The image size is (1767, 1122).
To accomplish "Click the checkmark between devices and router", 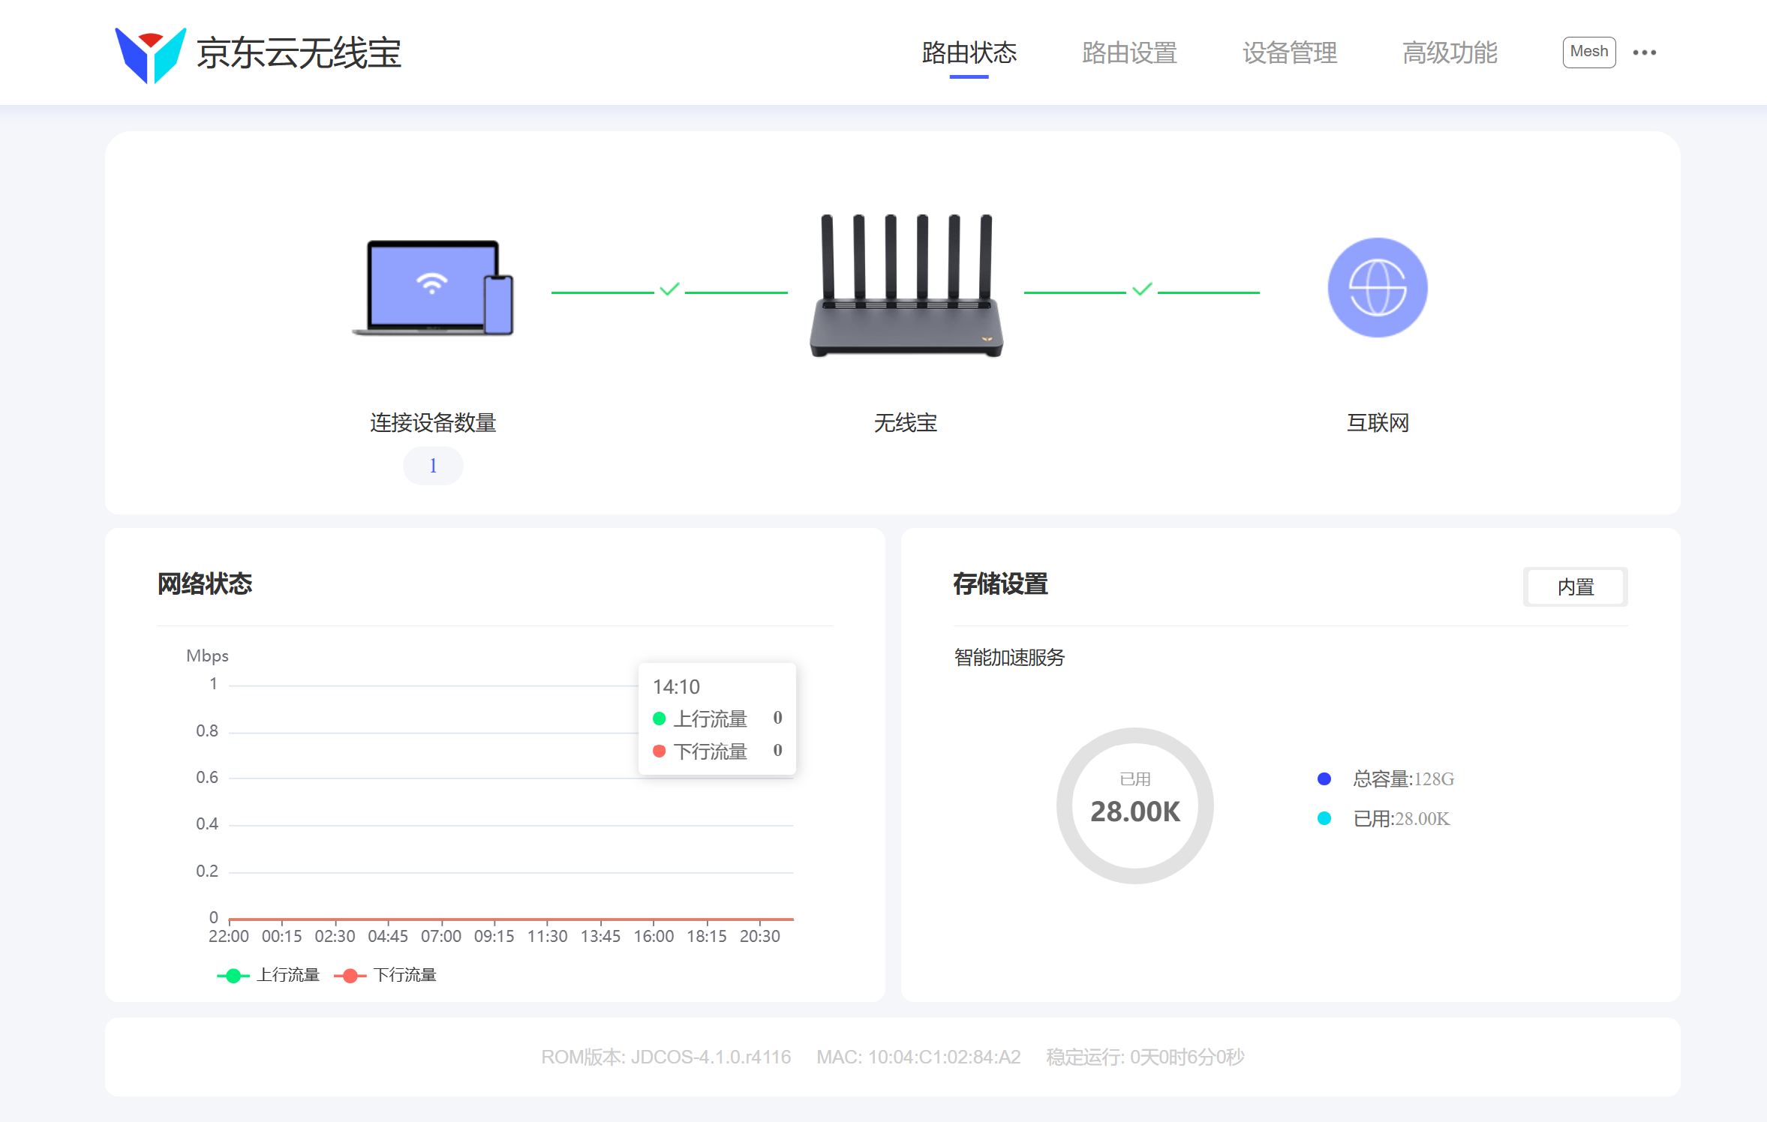I will (x=669, y=289).
